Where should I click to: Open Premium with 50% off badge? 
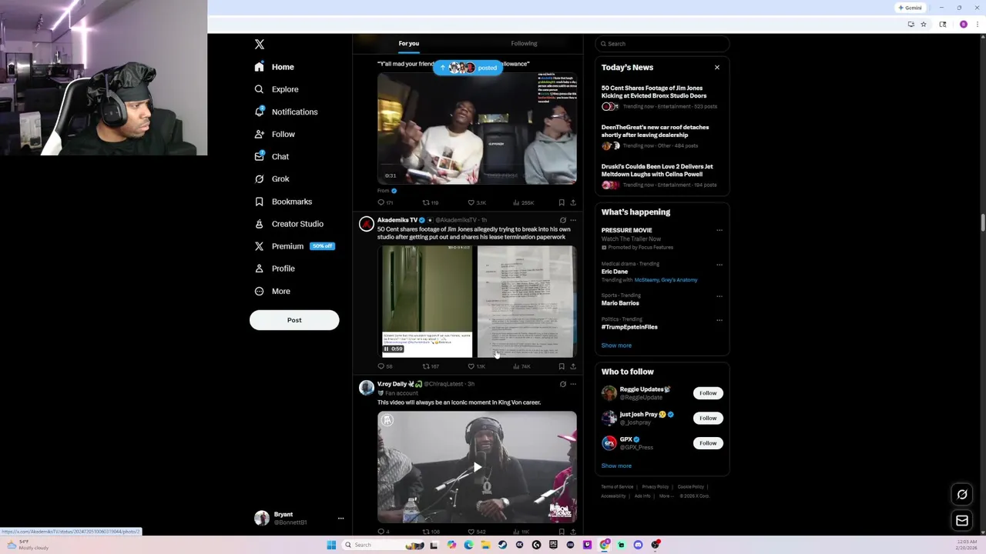pyautogui.click(x=294, y=246)
